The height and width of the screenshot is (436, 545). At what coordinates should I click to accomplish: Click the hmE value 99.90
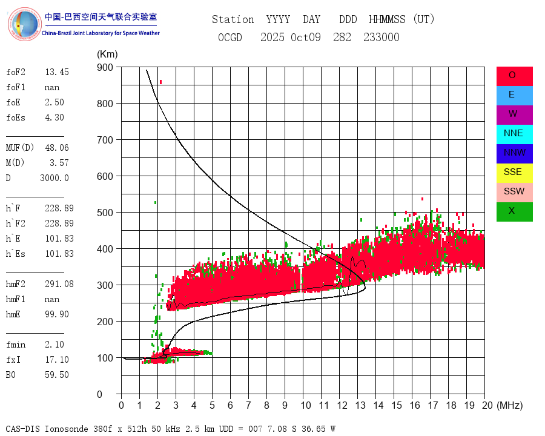[x=57, y=314]
